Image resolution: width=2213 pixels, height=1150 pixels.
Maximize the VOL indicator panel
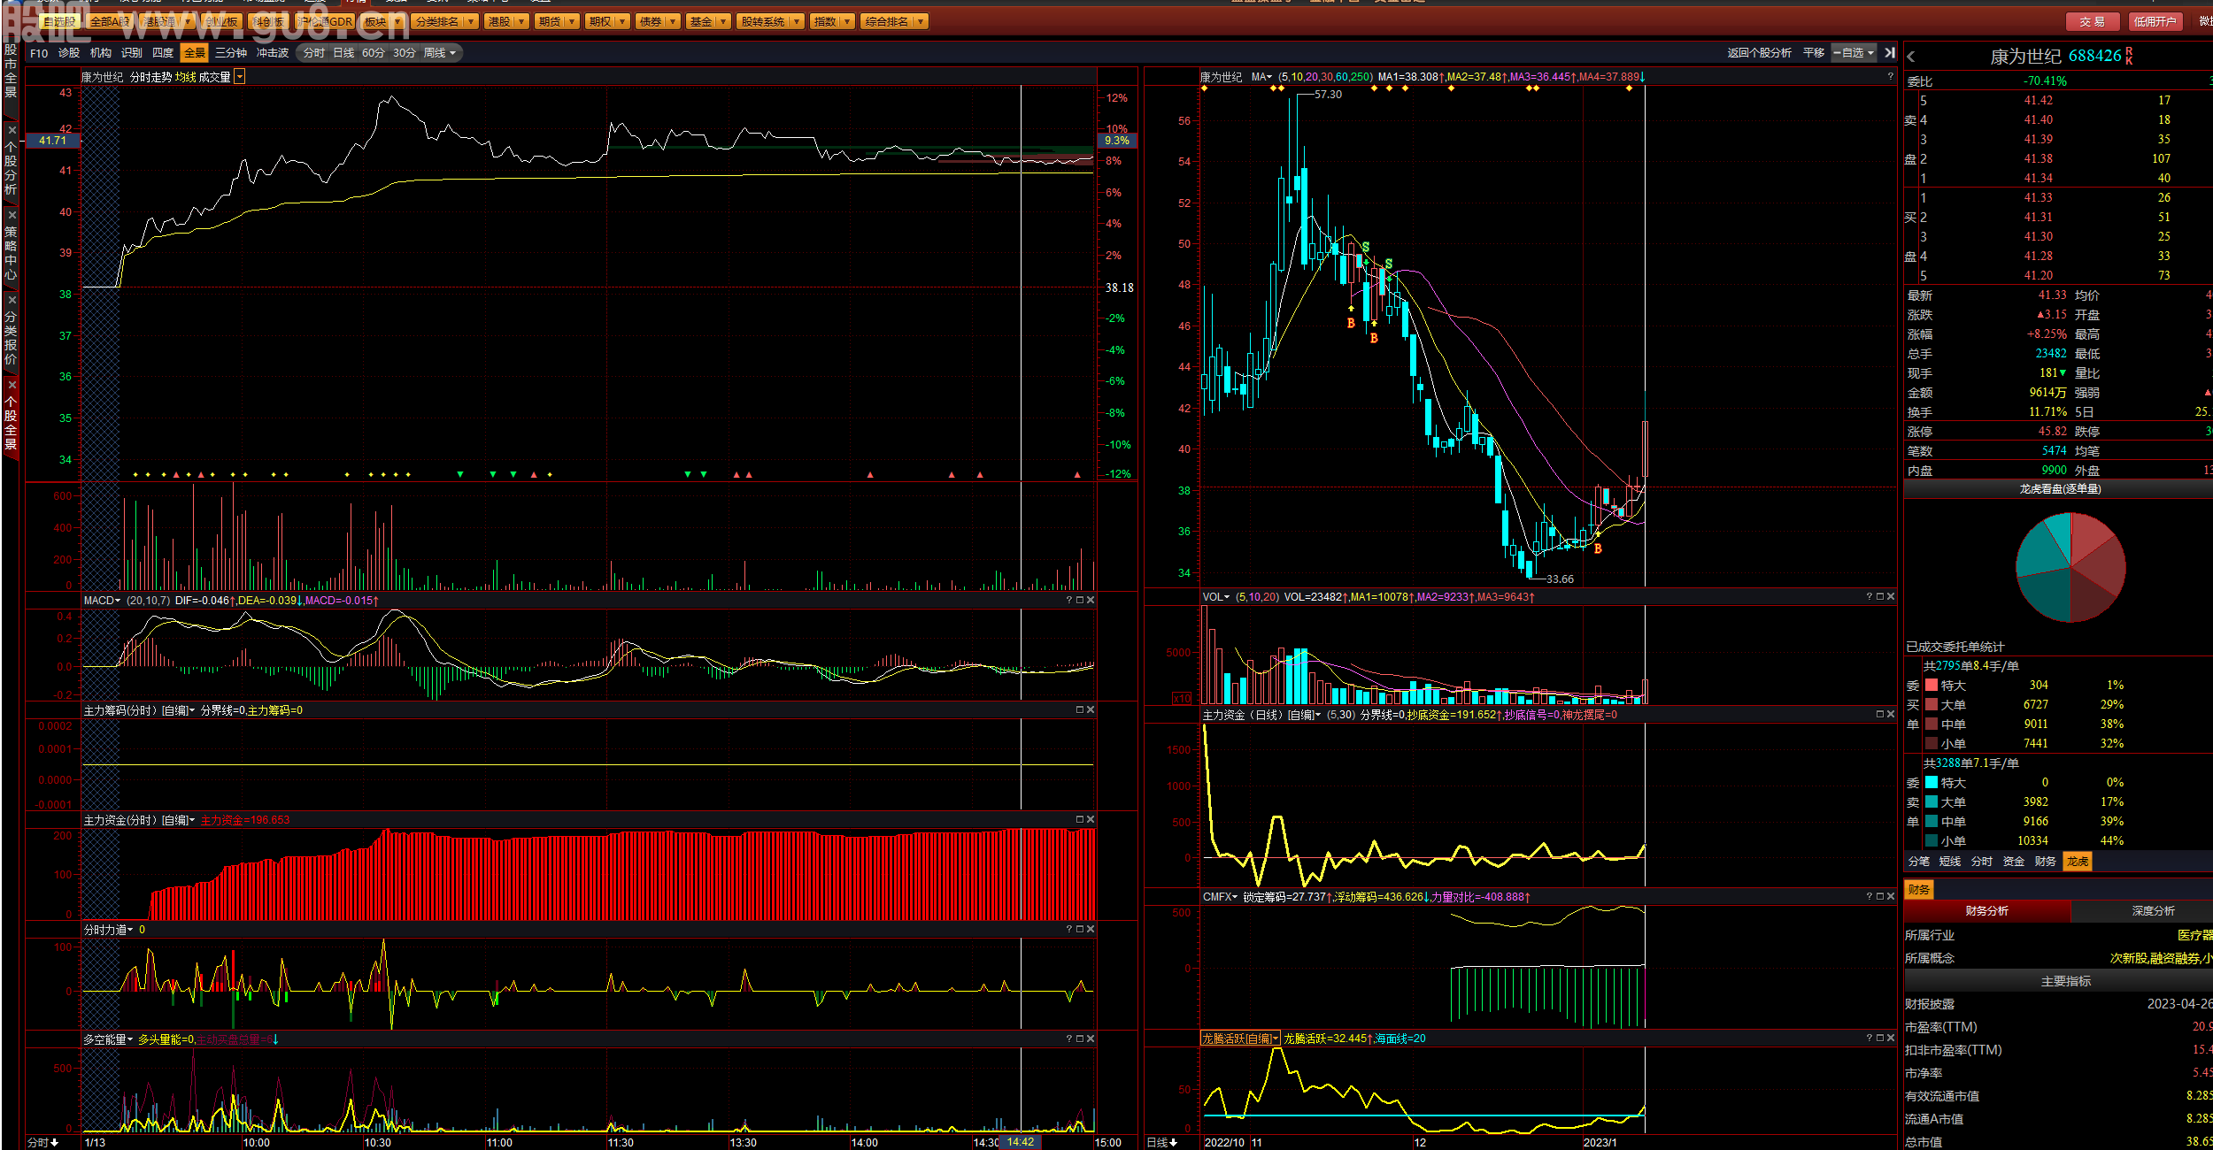coord(1880,596)
